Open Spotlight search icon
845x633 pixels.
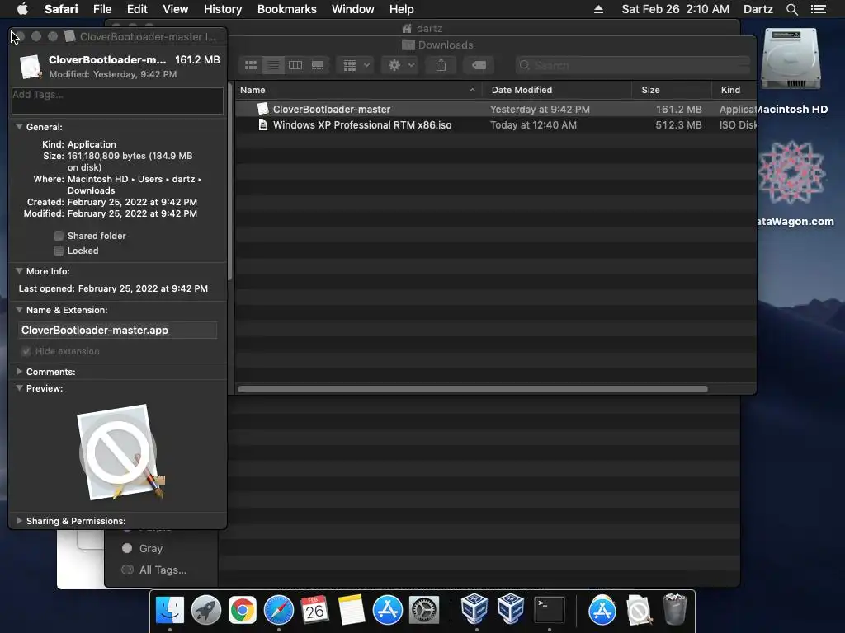[x=791, y=9]
